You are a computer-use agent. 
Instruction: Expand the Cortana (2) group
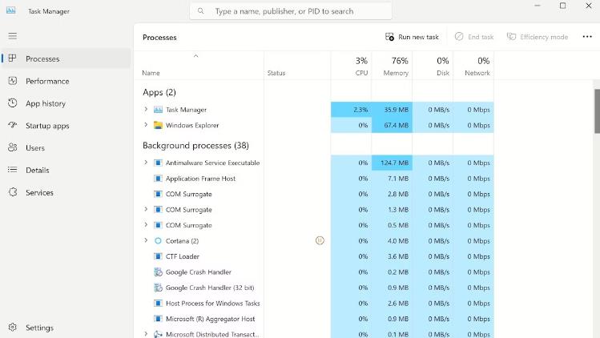point(146,240)
